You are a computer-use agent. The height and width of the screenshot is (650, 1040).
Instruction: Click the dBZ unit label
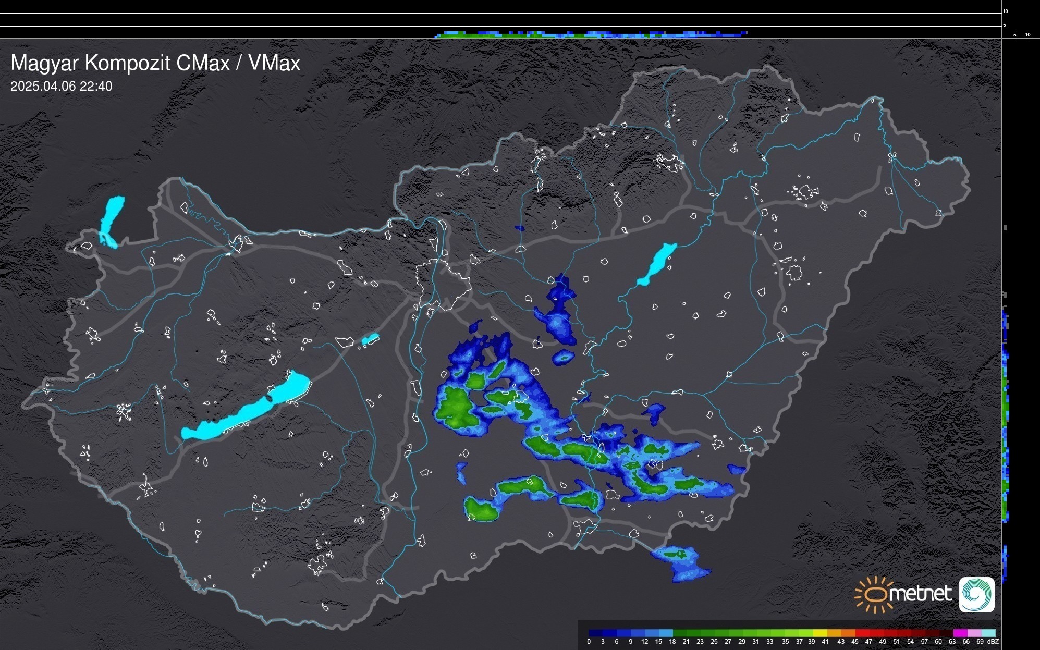tap(993, 642)
